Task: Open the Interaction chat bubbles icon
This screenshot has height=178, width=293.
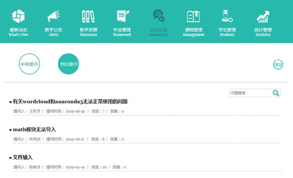Action: pyautogui.click(x=158, y=16)
